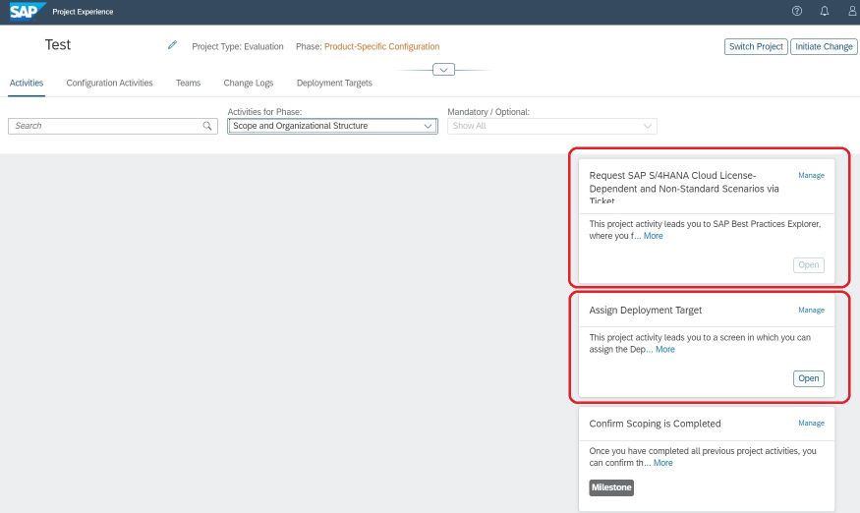The image size is (860, 513).
Task: Click the pencil edit icon beside Test
Action: point(172,45)
